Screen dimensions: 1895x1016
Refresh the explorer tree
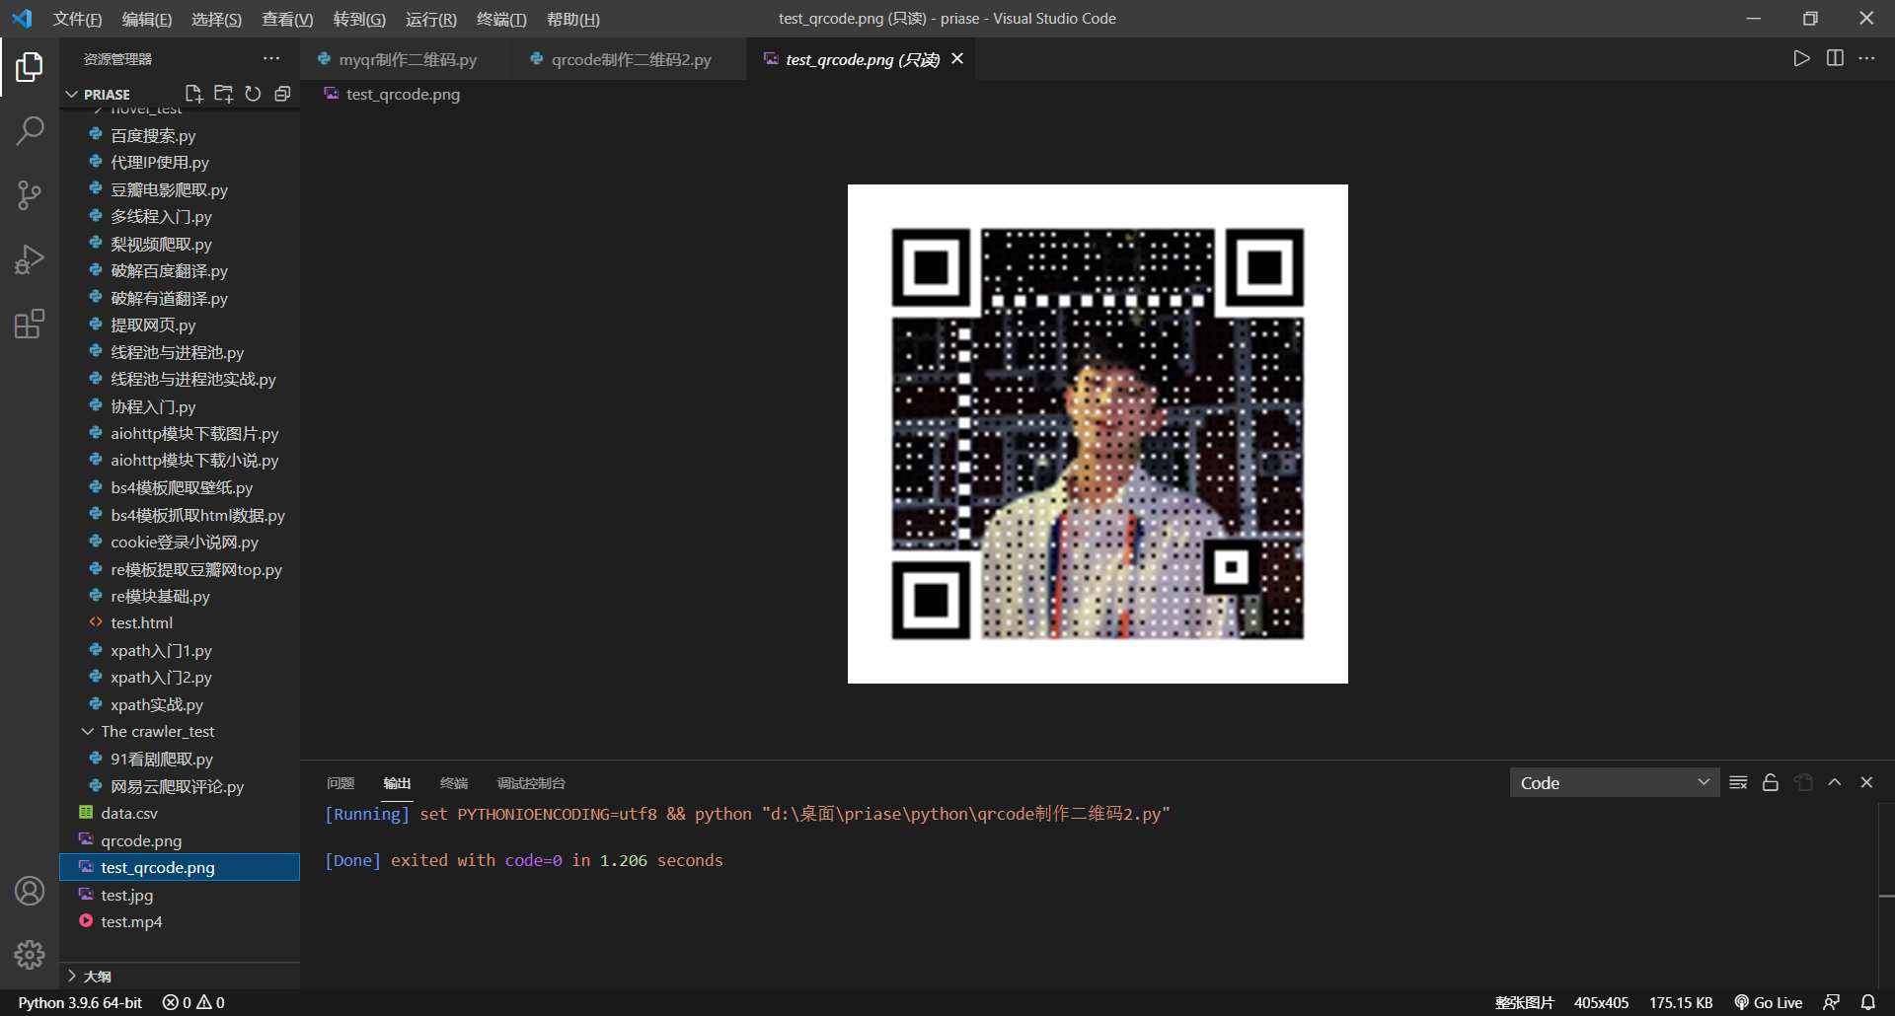tap(253, 94)
